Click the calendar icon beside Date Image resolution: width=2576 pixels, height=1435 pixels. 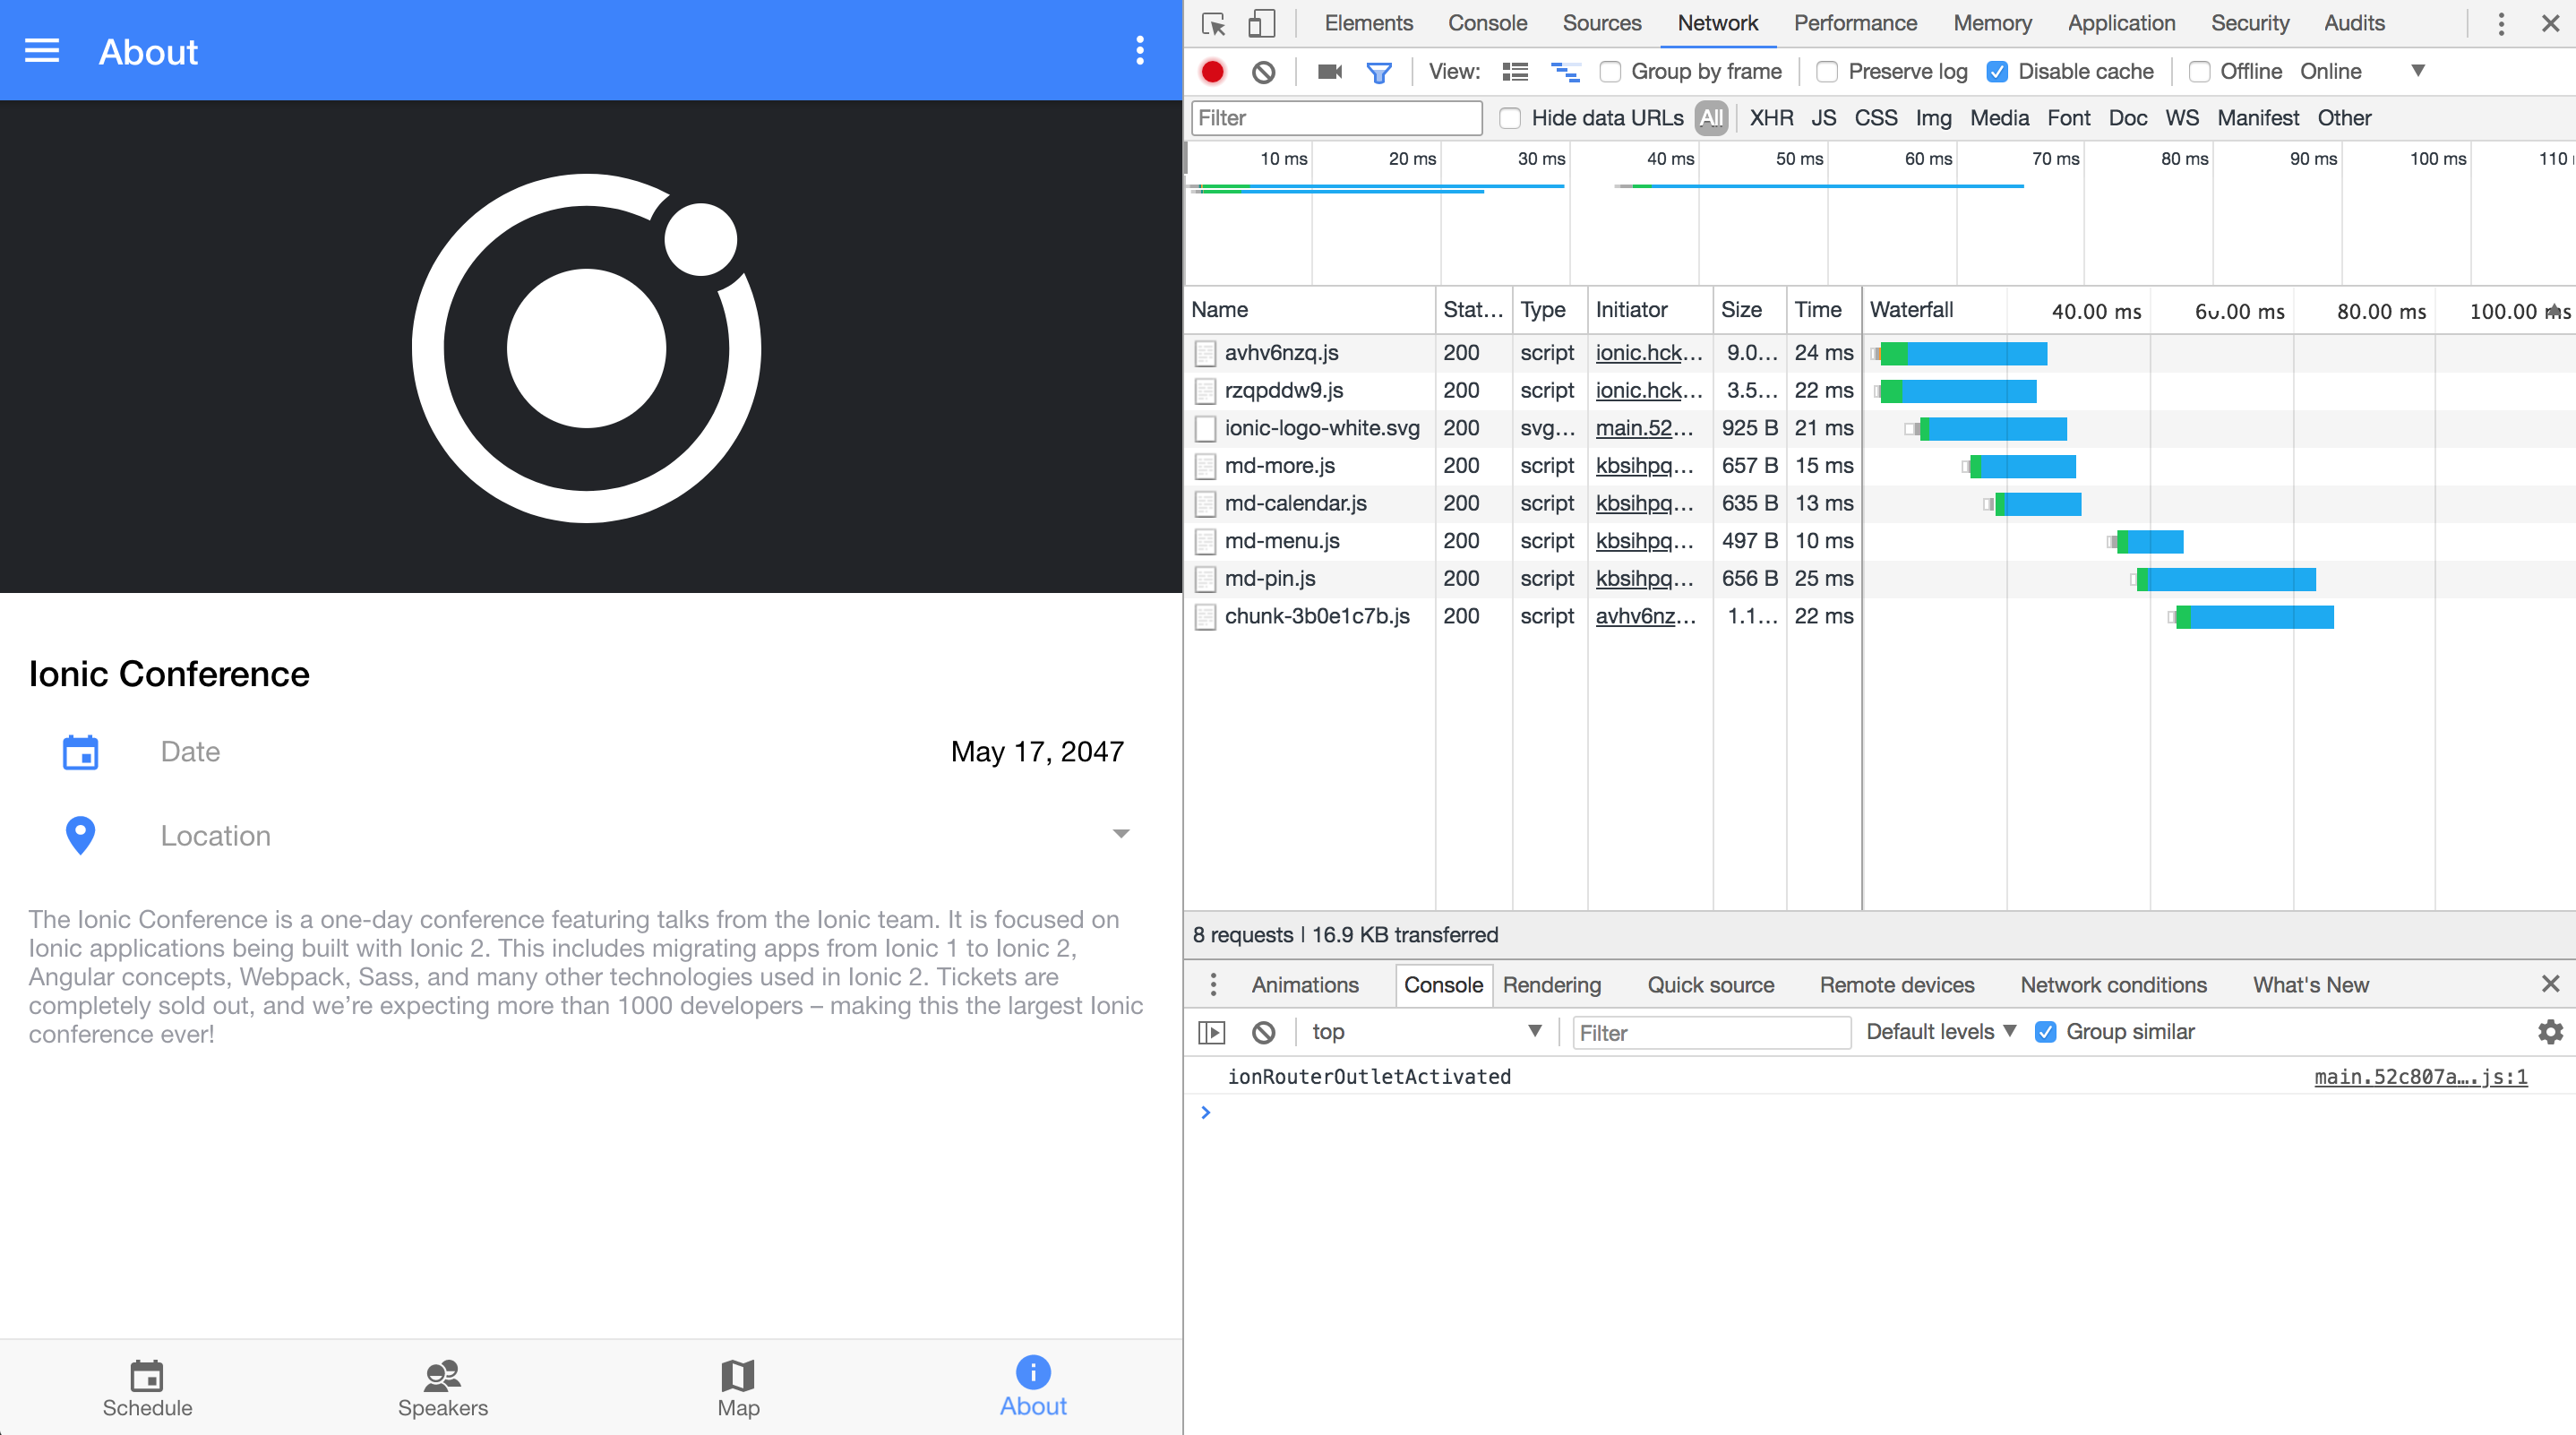[80, 752]
